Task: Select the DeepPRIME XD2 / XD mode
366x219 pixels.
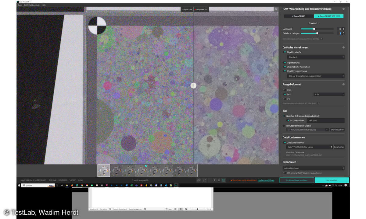Action: (328, 16)
